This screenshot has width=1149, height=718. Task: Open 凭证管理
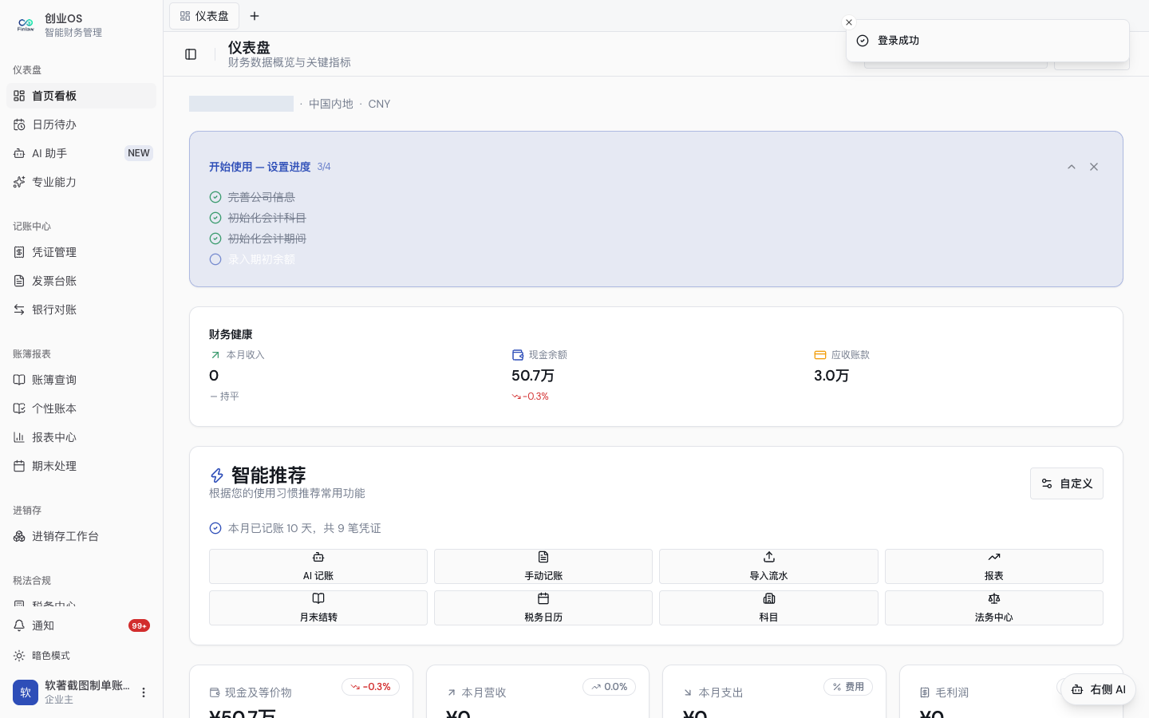click(x=81, y=252)
